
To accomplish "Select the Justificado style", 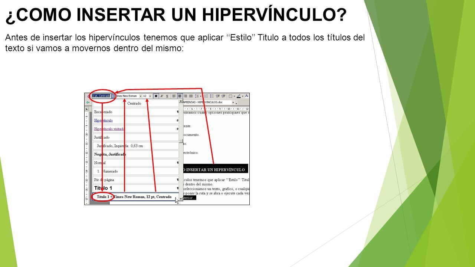I will pyautogui.click(x=135, y=137).
